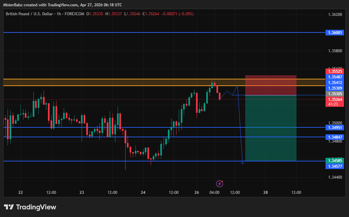Click the MisterBabz created with TradingView.com caption
Screen dimensions: 349x217
tap(62, 5)
